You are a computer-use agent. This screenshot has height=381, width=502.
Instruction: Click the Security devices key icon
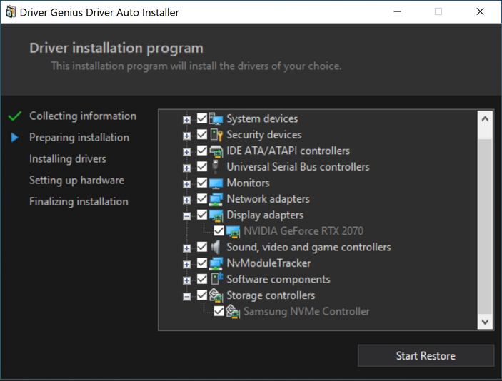pyautogui.click(x=216, y=135)
